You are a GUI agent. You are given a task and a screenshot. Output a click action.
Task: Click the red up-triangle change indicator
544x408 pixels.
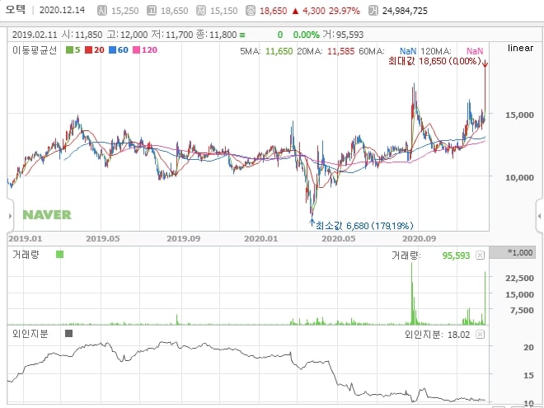pyautogui.click(x=295, y=11)
